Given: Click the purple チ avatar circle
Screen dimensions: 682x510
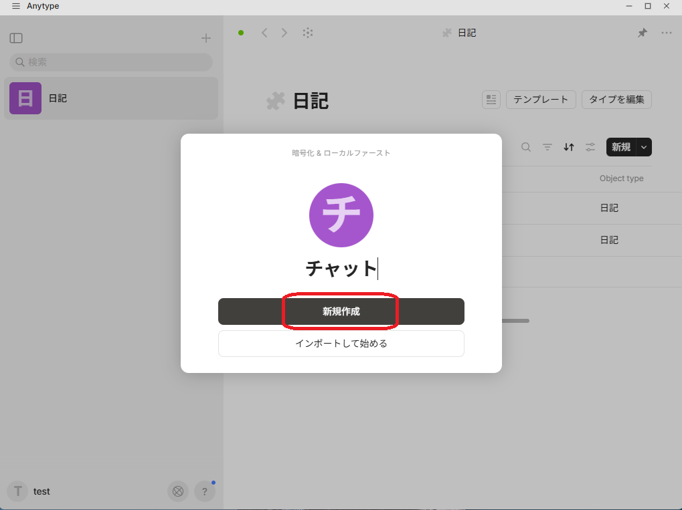Looking at the screenshot, I should point(341,215).
